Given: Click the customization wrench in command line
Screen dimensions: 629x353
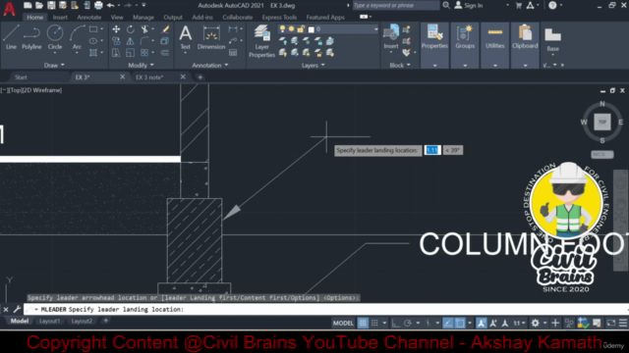Looking at the screenshot, I should tap(17, 309).
